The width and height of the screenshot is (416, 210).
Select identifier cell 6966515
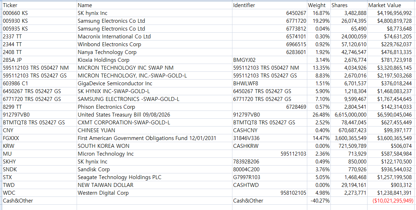[x=269, y=44]
